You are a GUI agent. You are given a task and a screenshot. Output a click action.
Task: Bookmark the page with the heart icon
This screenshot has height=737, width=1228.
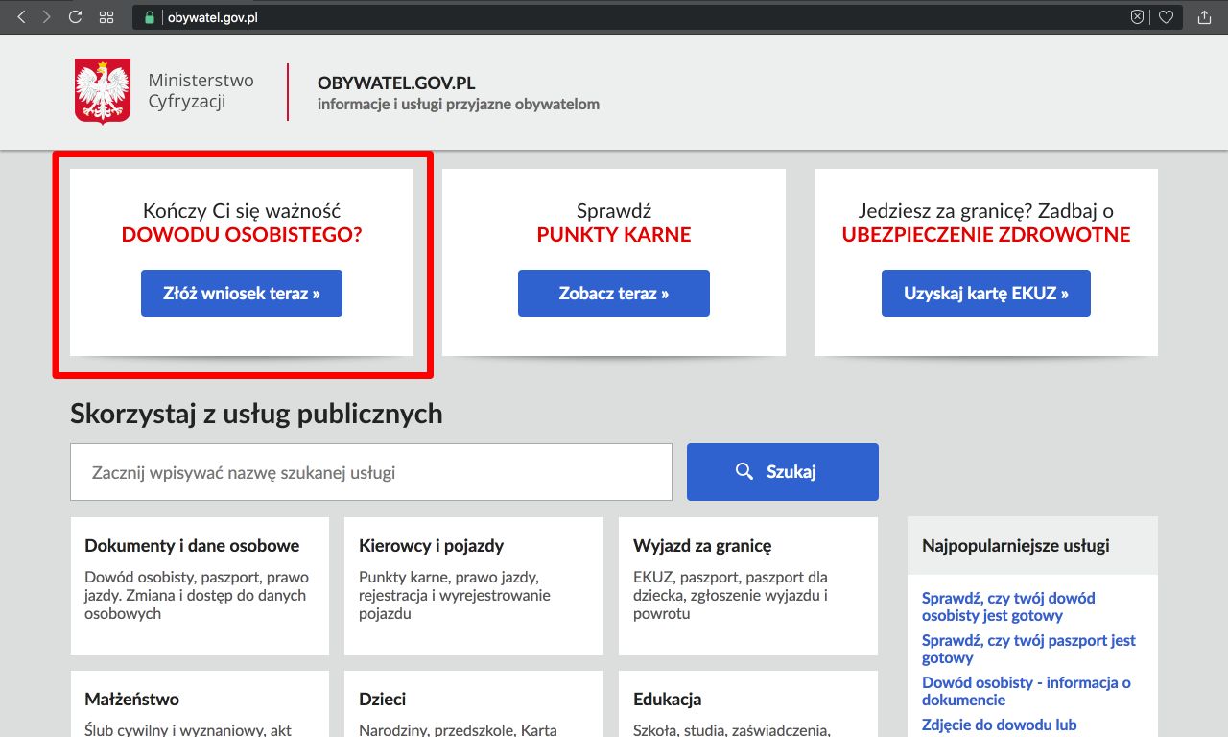(x=1166, y=17)
